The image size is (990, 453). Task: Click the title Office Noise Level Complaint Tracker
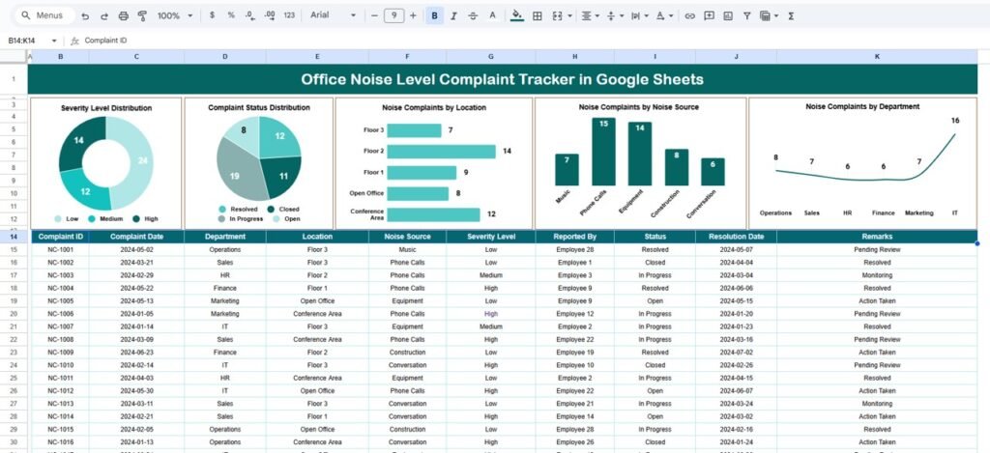click(x=502, y=79)
